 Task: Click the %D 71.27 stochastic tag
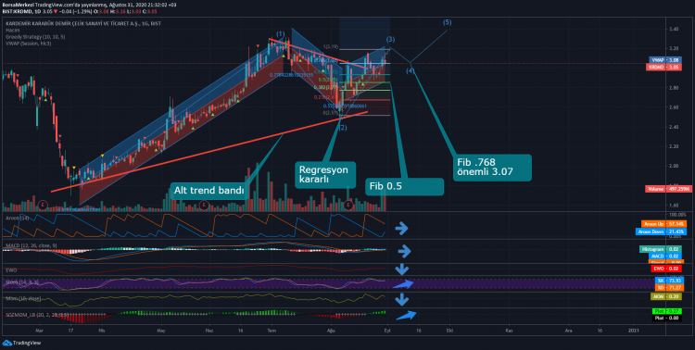pos(669,288)
